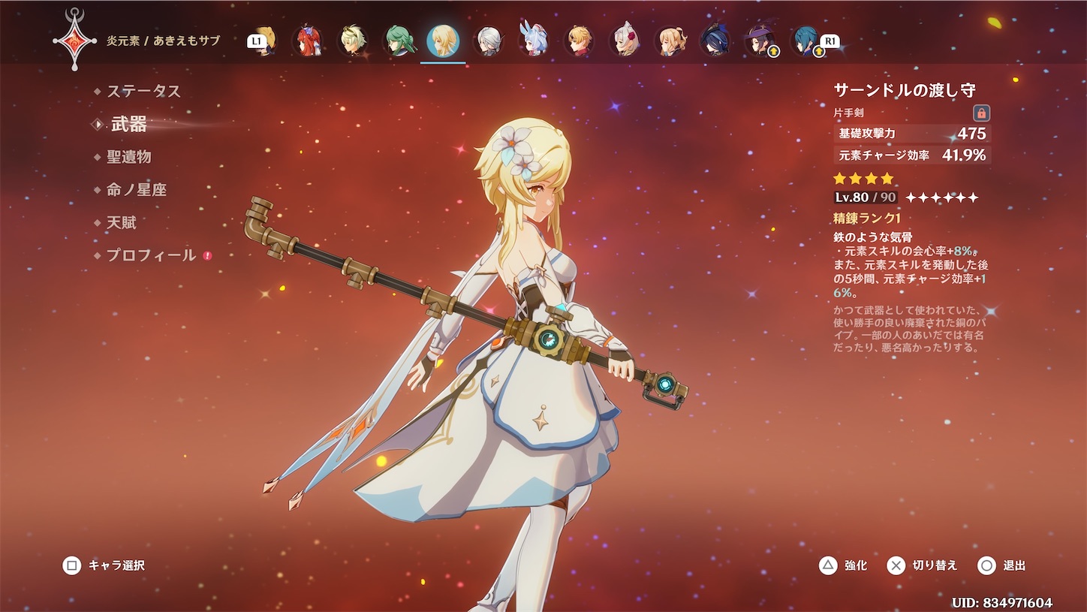The image size is (1087, 612).
Task: Select the white-haired character with red flower
Action: pyautogui.click(x=624, y=41)
